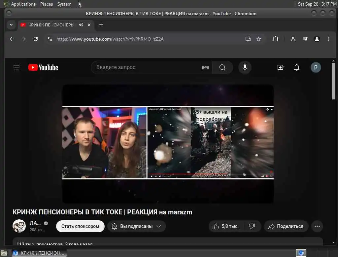Viewport: 338px width, 257px height.
Task: Open Chrome Labs flask icon
Action: (293, 39)
